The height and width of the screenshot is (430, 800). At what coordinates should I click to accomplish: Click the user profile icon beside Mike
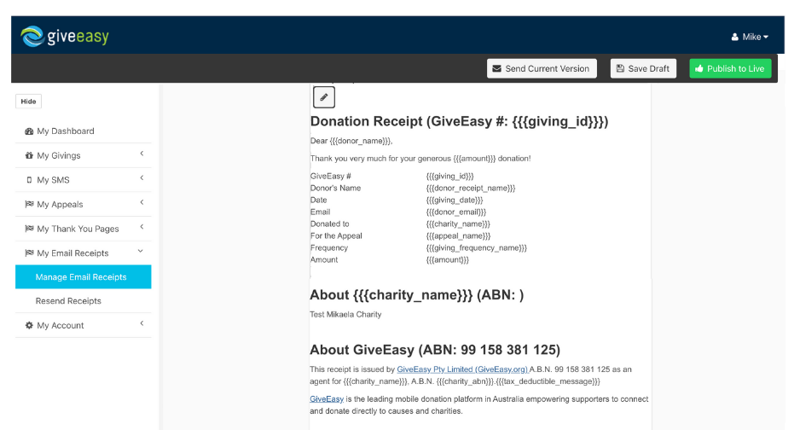coord(734,37)
